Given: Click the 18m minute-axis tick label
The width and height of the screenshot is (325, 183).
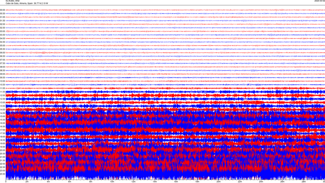Looking at the screenshot, I should 197,182.
